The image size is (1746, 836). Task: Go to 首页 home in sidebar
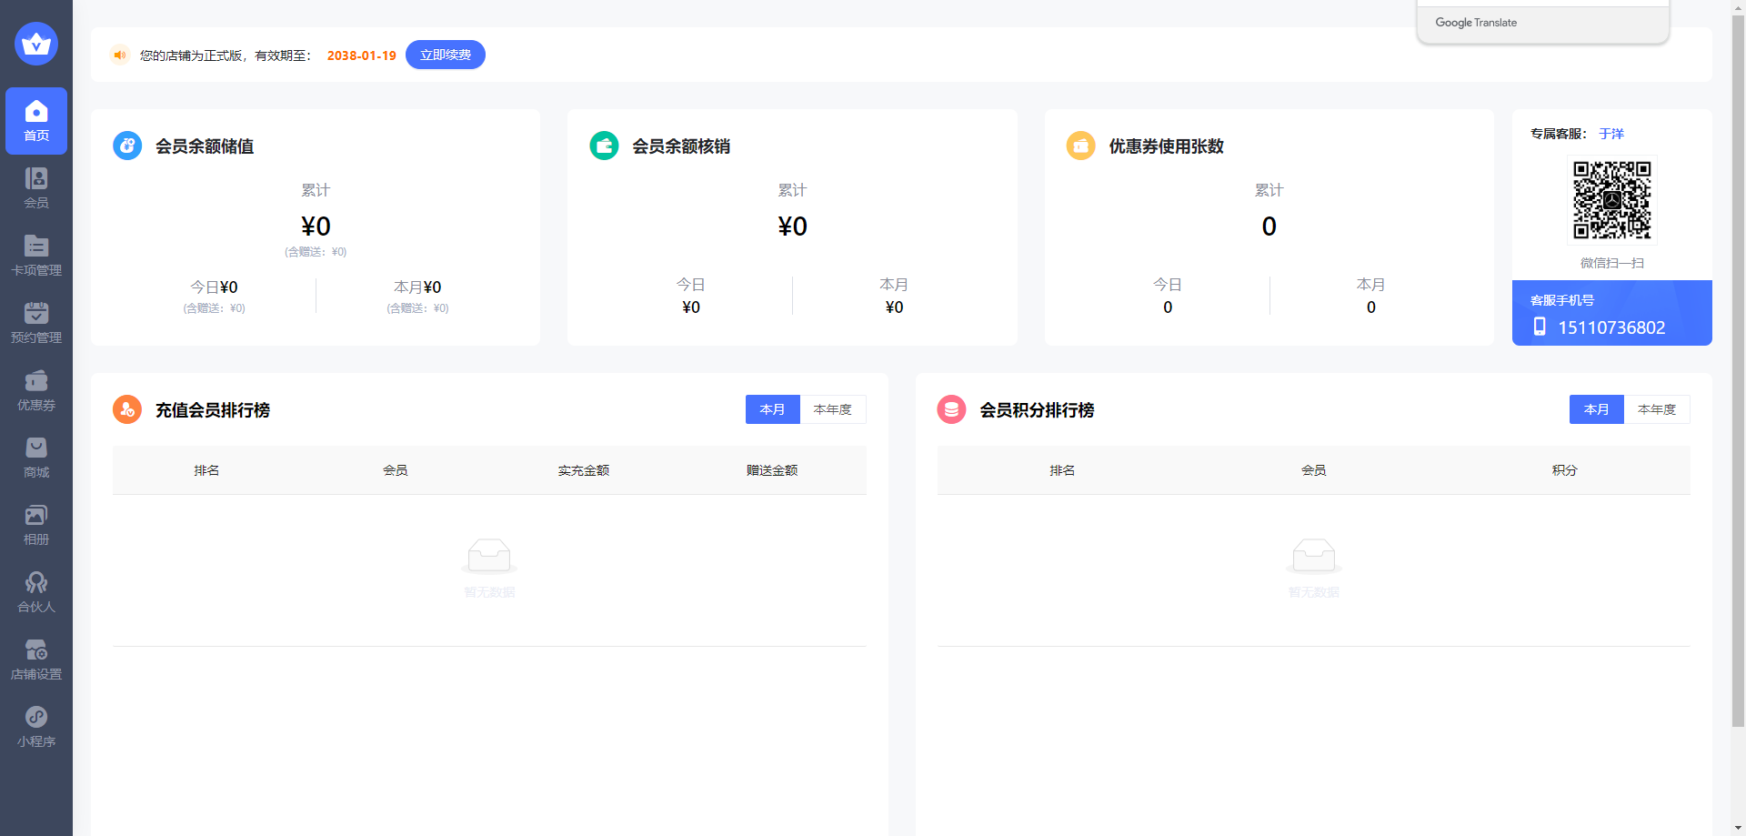[36, 121]
